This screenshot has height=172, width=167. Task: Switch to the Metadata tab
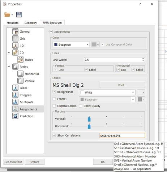pyautogui.click(x=13, y=23)
